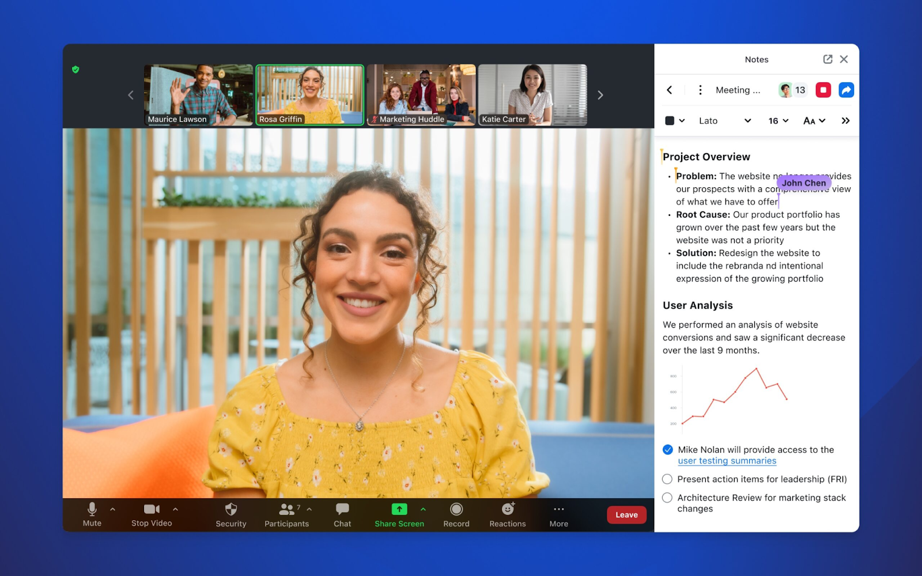
Task: Open Security options
Action: coord(231,514)
